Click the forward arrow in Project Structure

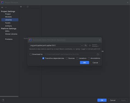[6, 7]
